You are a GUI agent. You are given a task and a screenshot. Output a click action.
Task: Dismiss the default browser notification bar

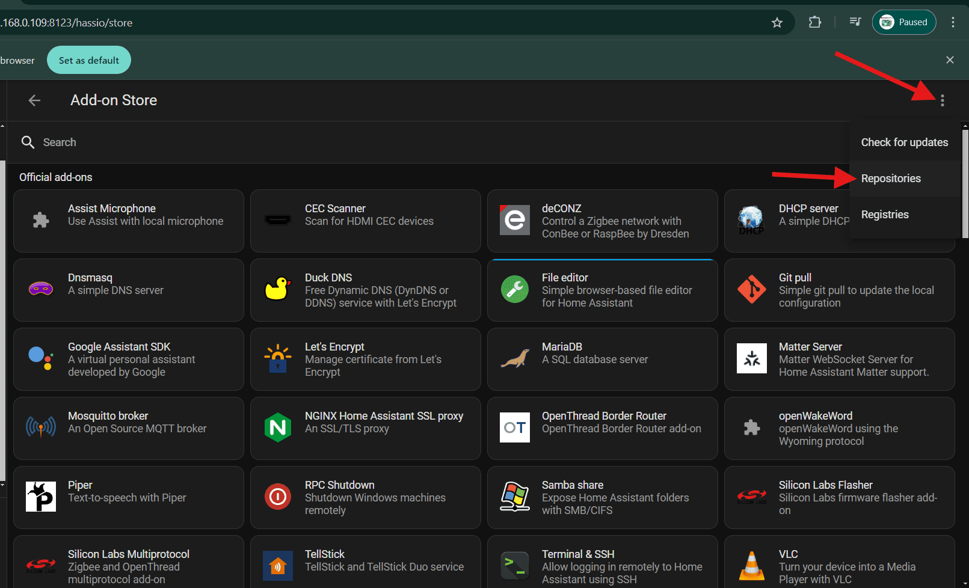(x=950, y=60)
